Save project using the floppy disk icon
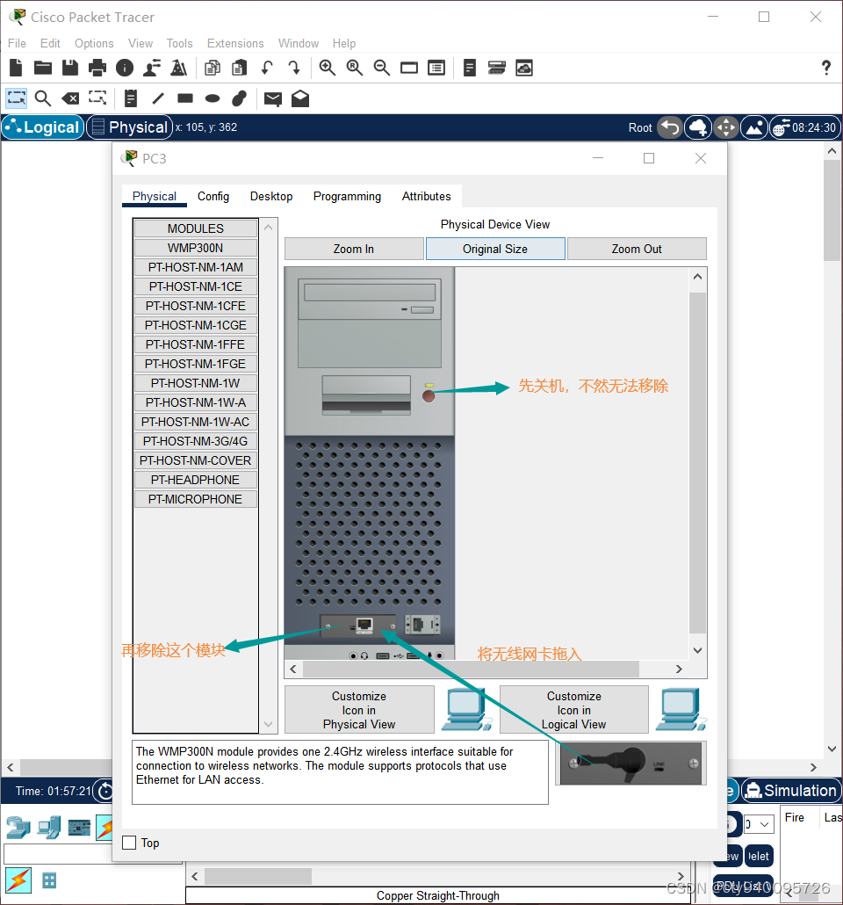 click(70, 69)
